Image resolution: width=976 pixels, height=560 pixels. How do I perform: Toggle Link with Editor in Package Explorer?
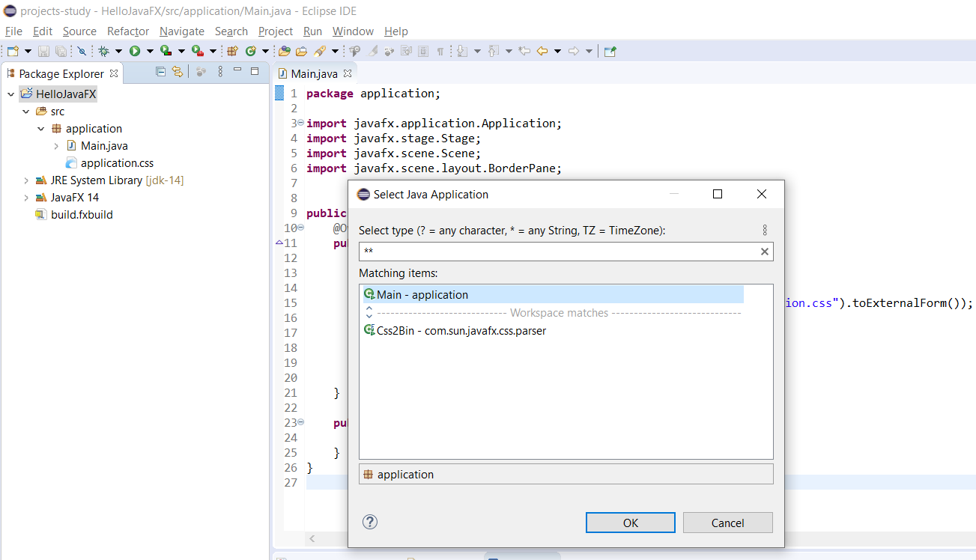pos(178,72)
